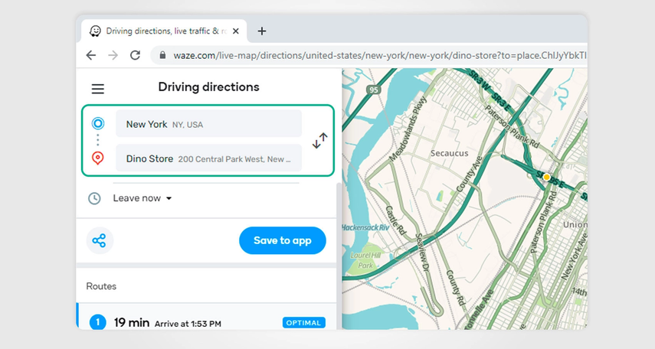Select the 19 min optimal route
The image size is (655, 349).
pos(206,318)
